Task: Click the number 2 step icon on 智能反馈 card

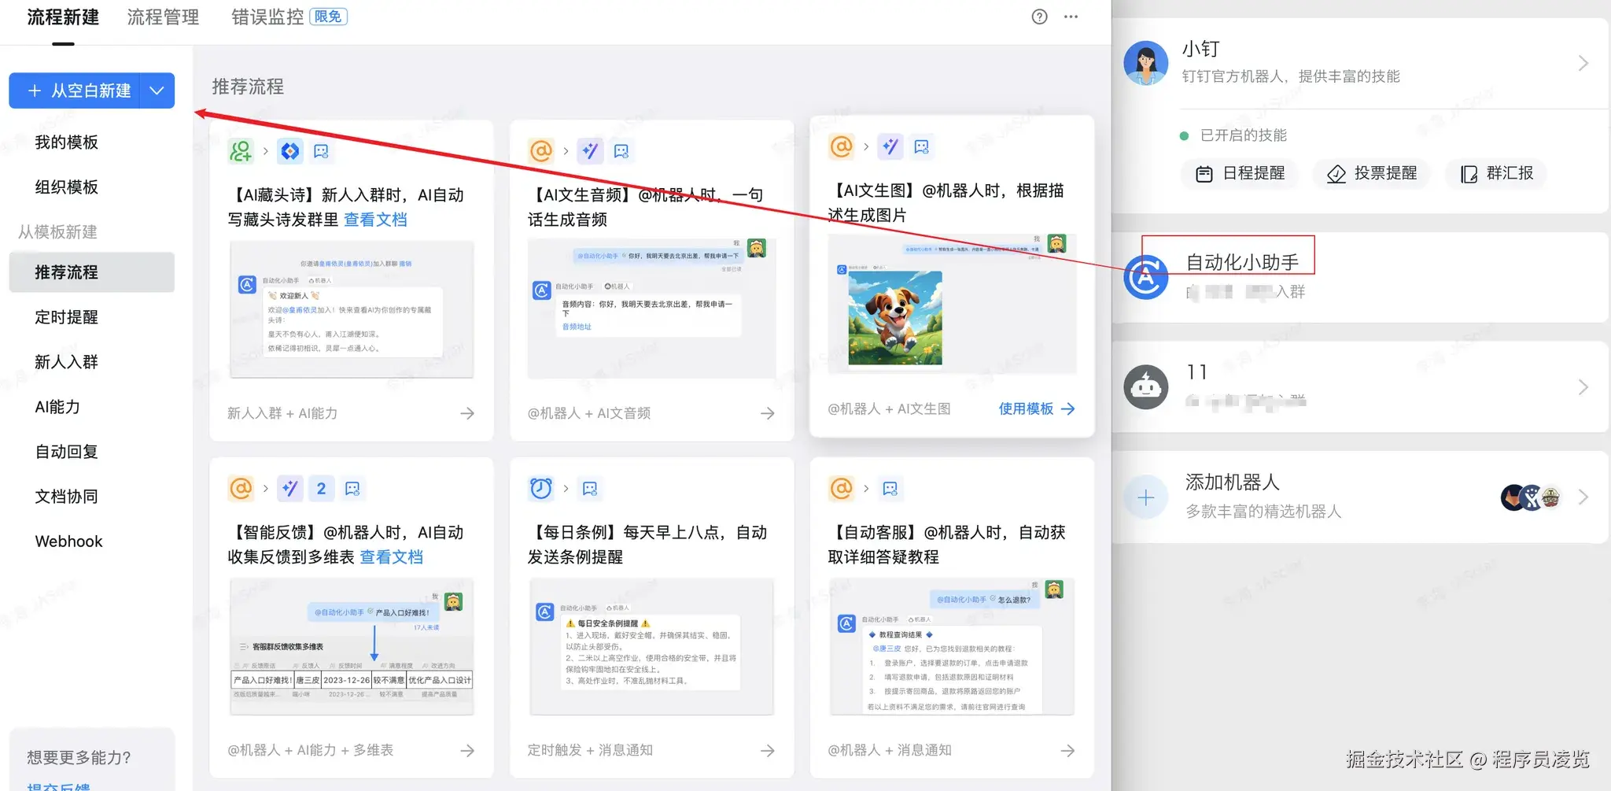Action: coord(321,488)
